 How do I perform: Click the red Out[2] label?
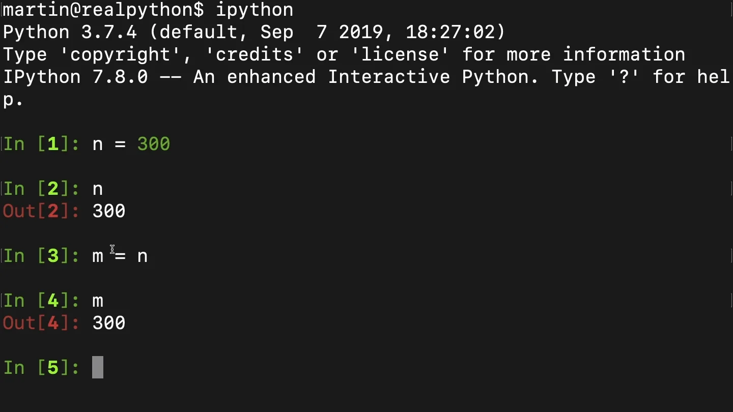[41, 211]
